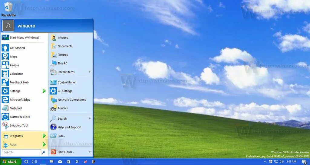
Task: Open the Recycle Bin desktop icon
Action: click(x=8, y=9)
